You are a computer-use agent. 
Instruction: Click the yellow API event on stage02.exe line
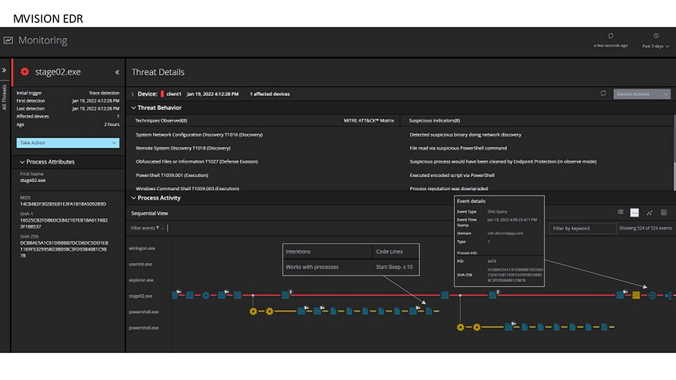coord(636,295)
